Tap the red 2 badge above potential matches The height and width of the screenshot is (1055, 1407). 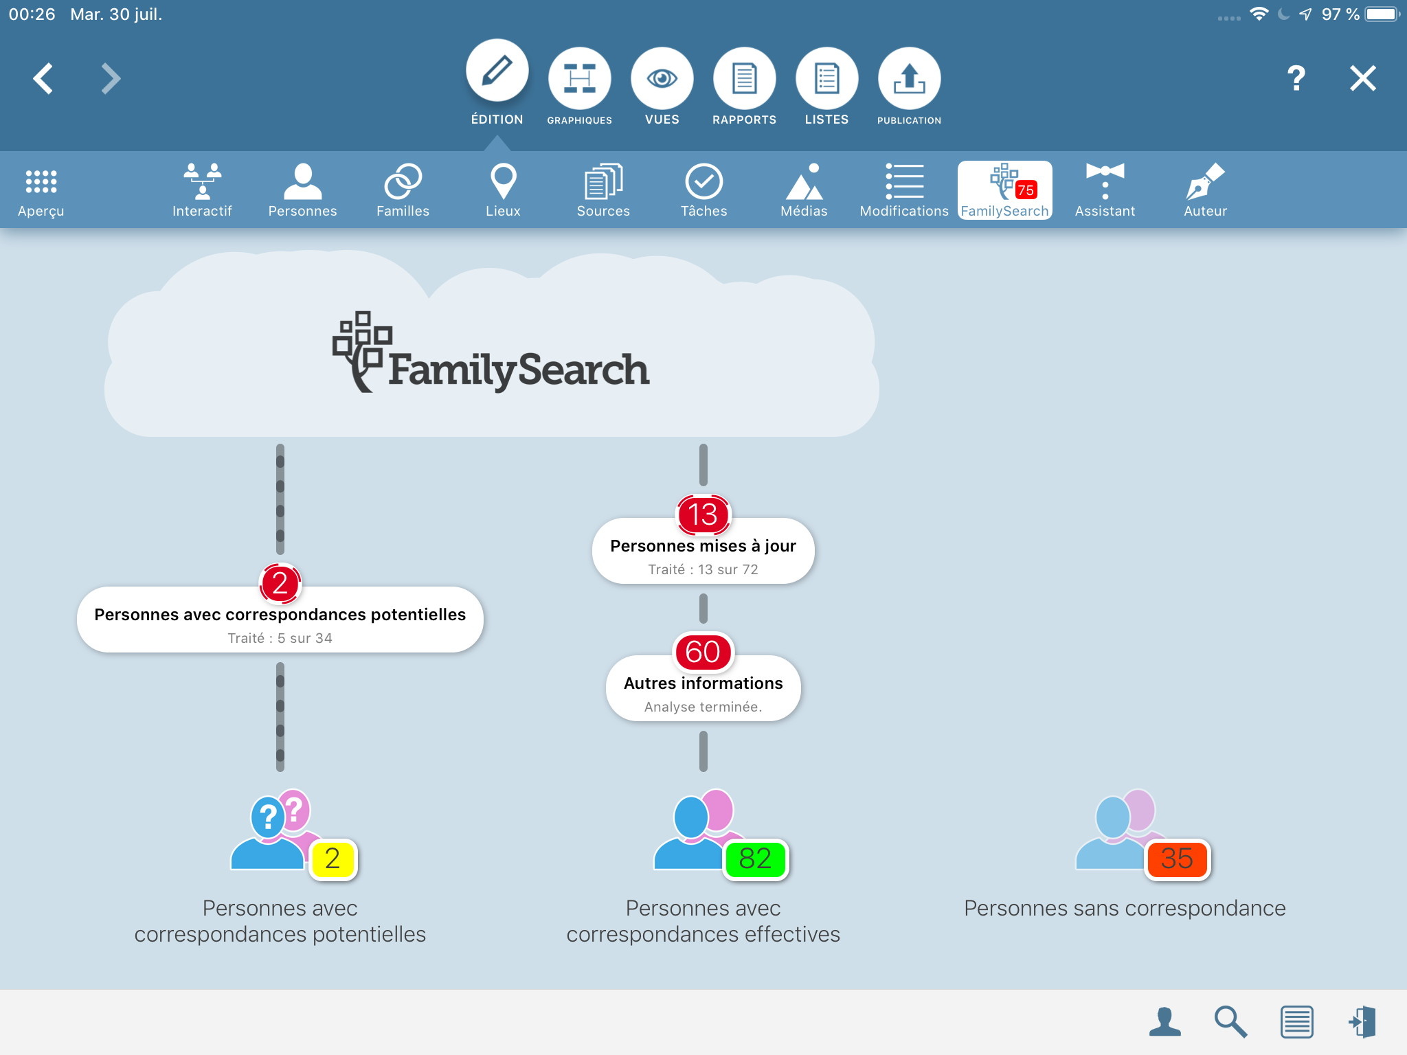click(x=280, y=583)
